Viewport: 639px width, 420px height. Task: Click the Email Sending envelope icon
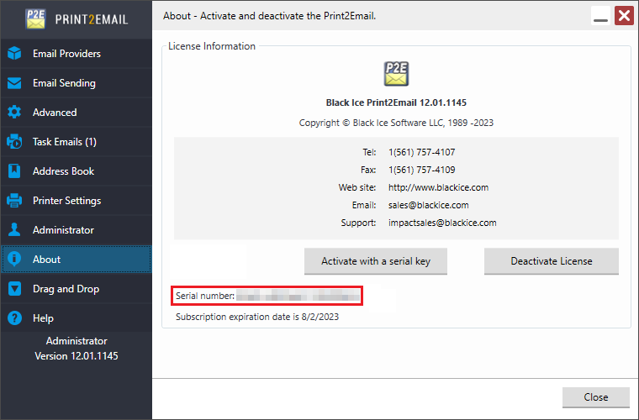(14, 83)
